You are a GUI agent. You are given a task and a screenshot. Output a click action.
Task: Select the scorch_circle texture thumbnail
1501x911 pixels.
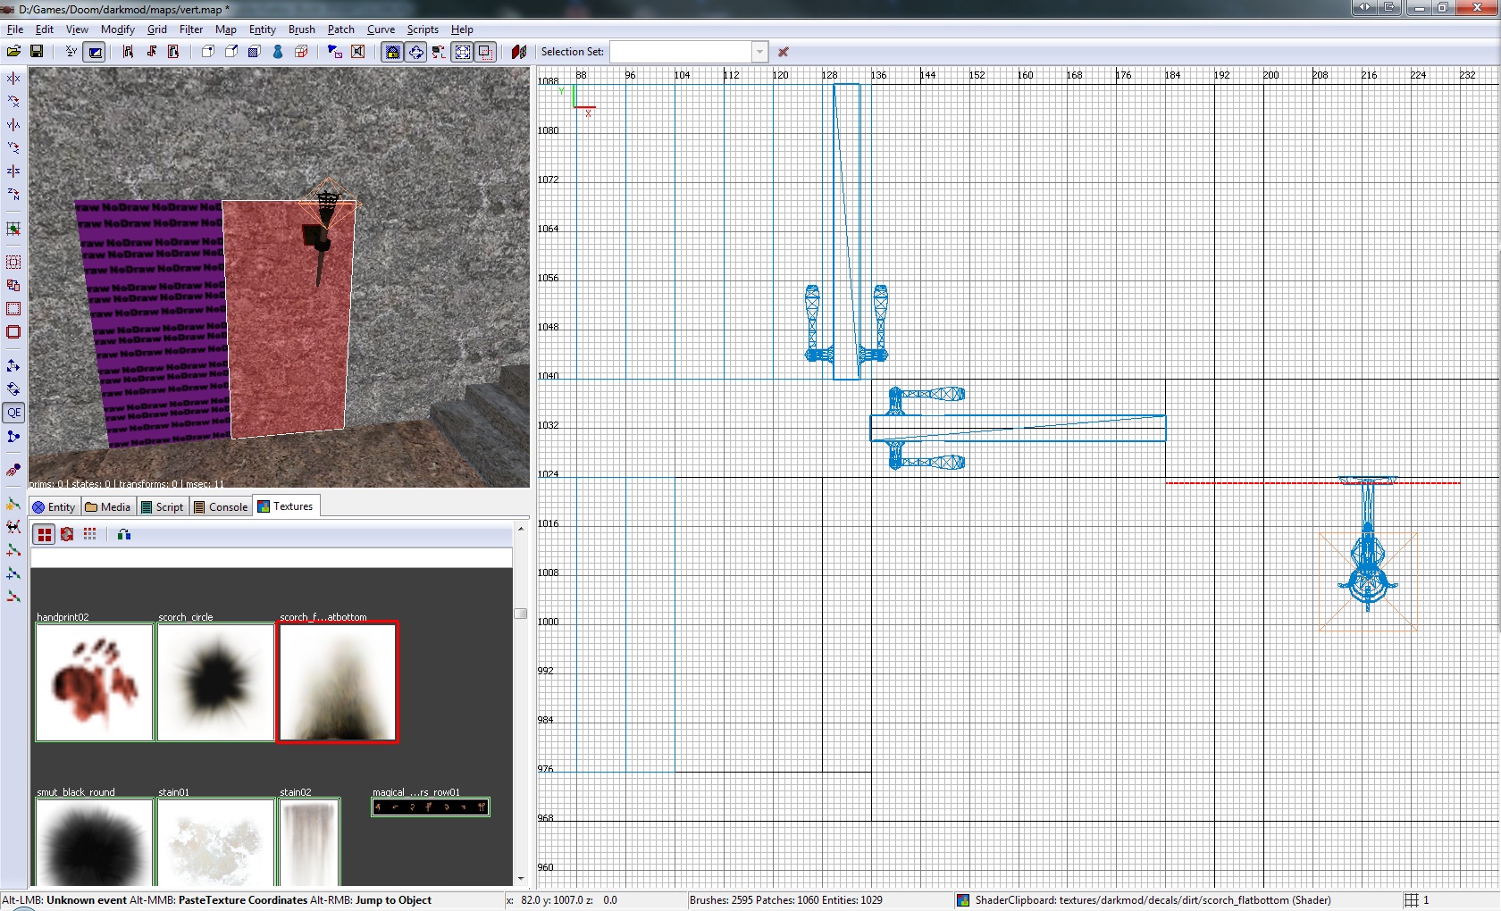[x=215, y=682]
